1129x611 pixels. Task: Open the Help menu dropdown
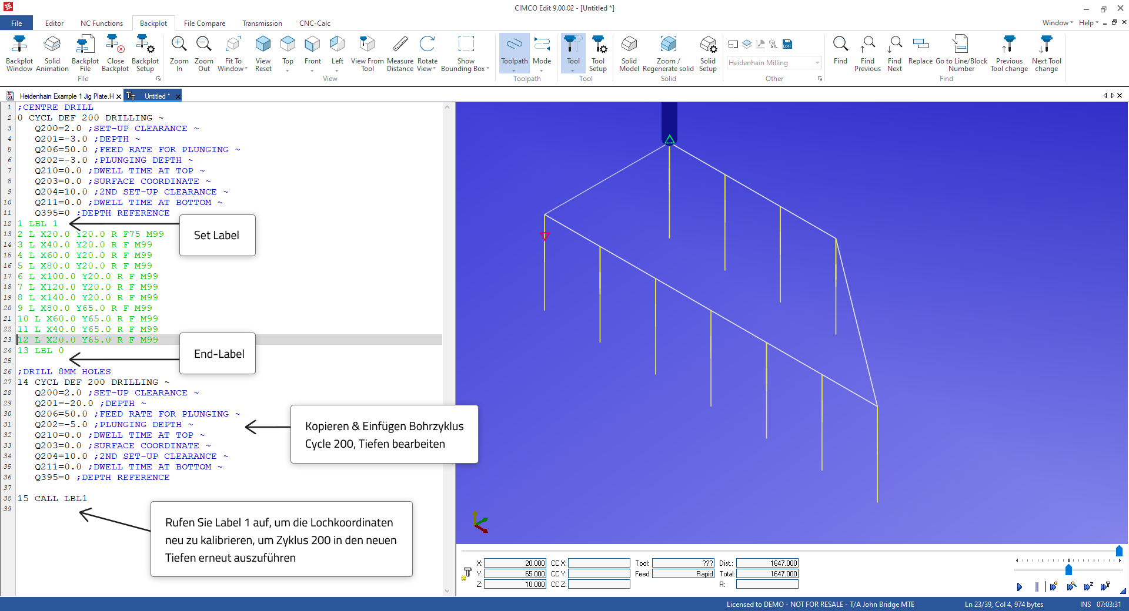coord(1088,23)
